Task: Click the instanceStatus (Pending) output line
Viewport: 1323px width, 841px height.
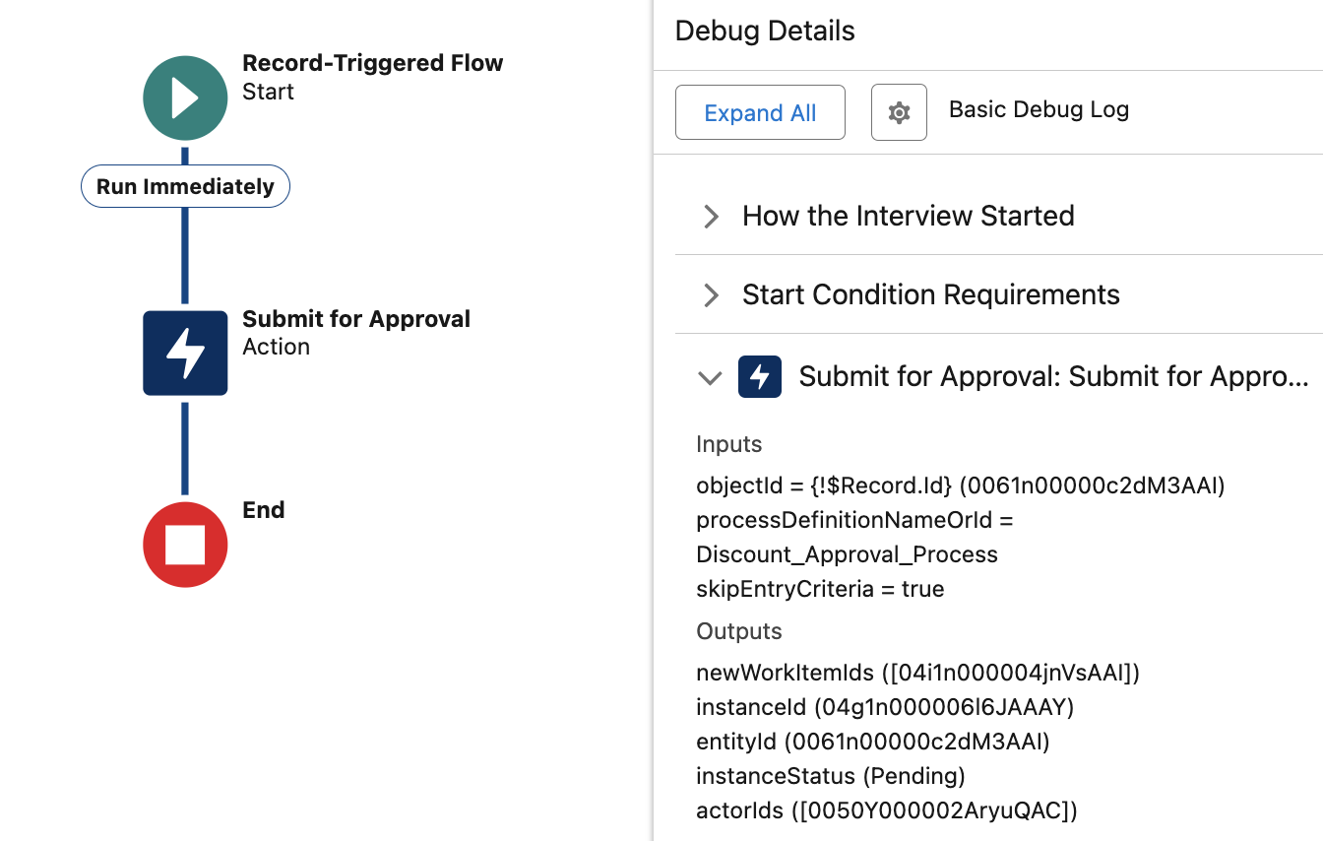Action: point(831,776)
